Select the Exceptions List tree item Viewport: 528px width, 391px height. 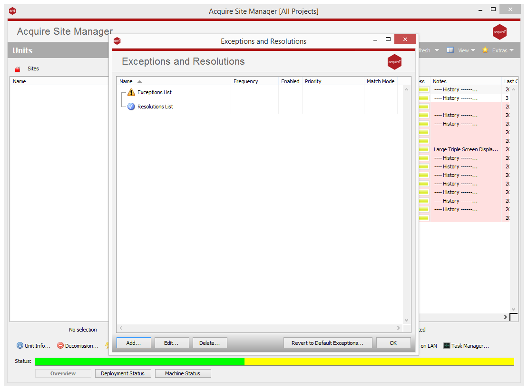(155, 92)
